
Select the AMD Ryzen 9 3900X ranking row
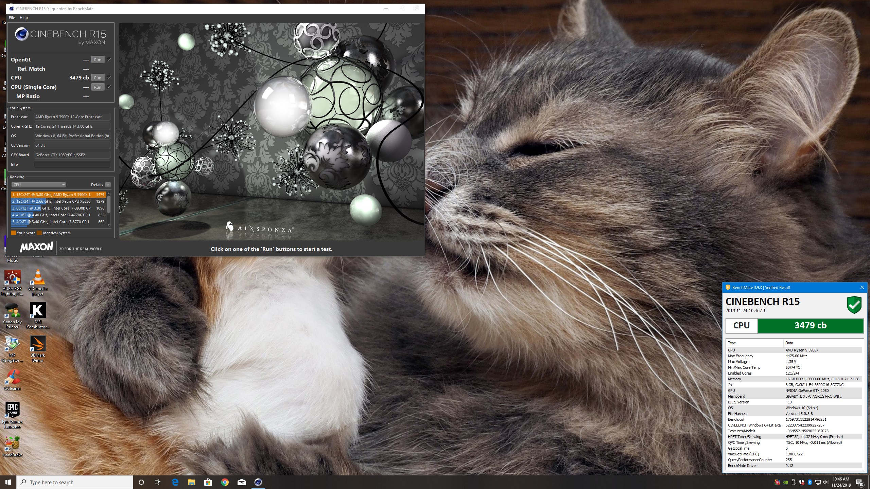pyautogui.click(x=58, y=195)
